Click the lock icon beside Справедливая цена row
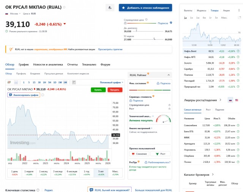The width and height of the screenshot is (243, 192). (169, 105)
